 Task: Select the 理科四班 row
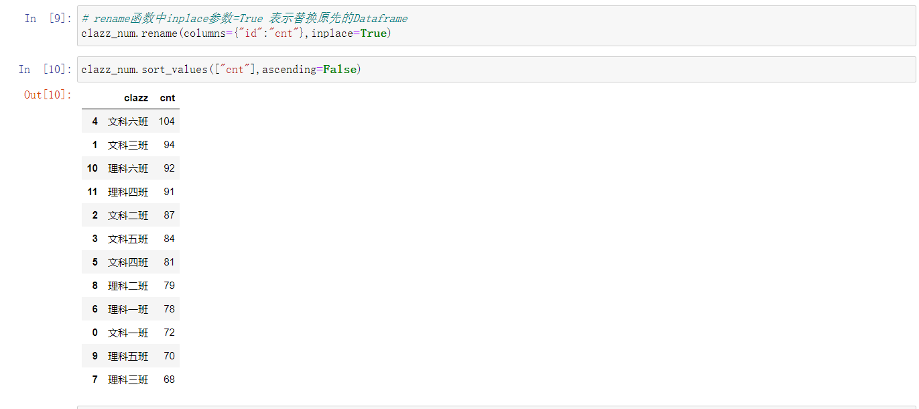131,192
